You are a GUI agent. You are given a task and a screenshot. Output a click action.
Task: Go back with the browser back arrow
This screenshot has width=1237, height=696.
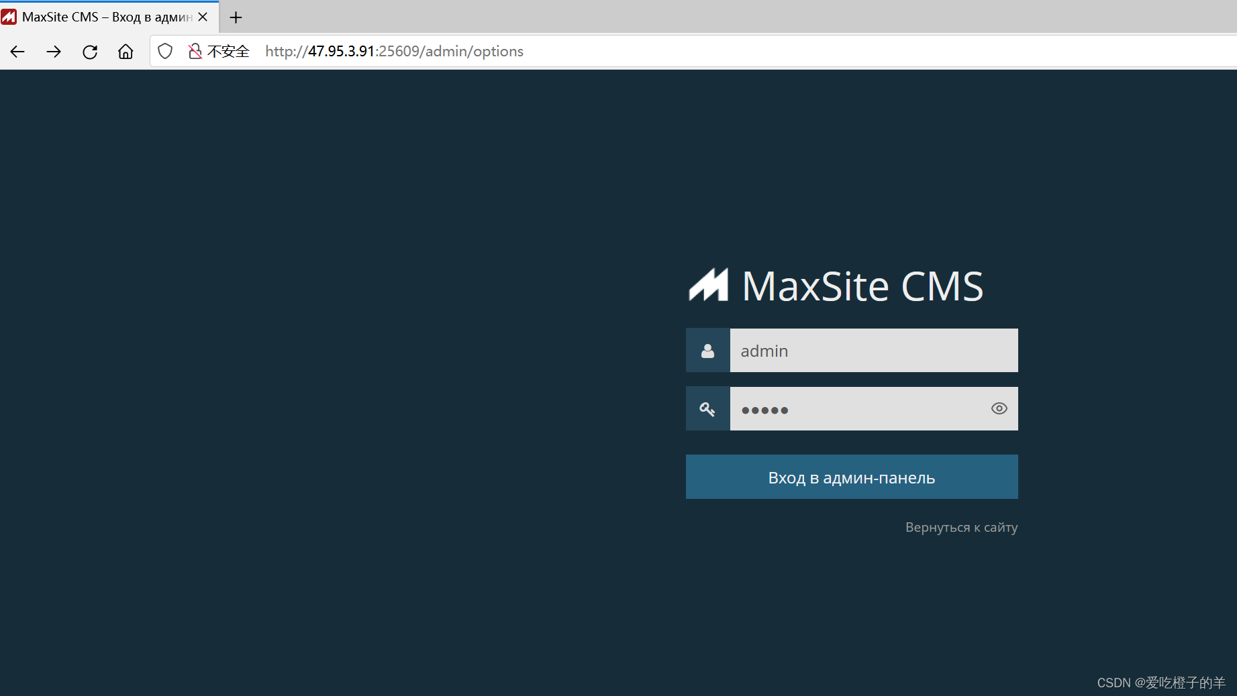point(17,52)
